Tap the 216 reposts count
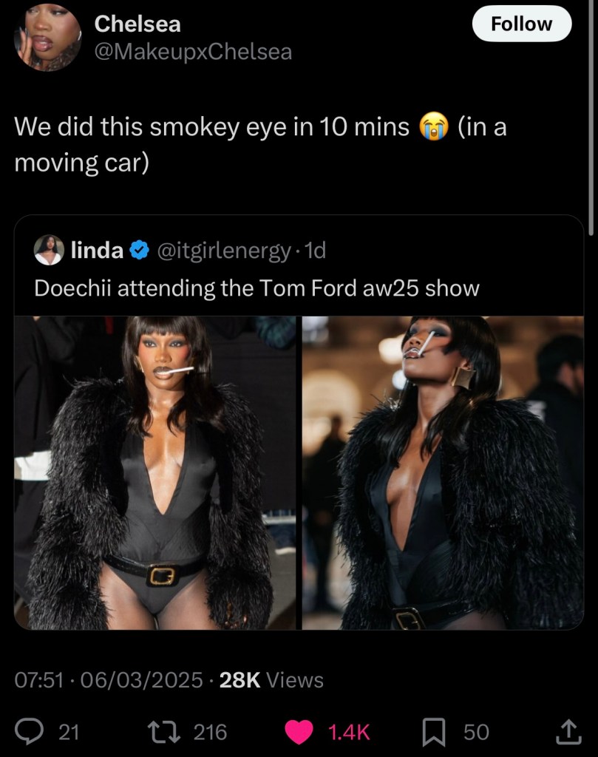 tap(210, 732)
